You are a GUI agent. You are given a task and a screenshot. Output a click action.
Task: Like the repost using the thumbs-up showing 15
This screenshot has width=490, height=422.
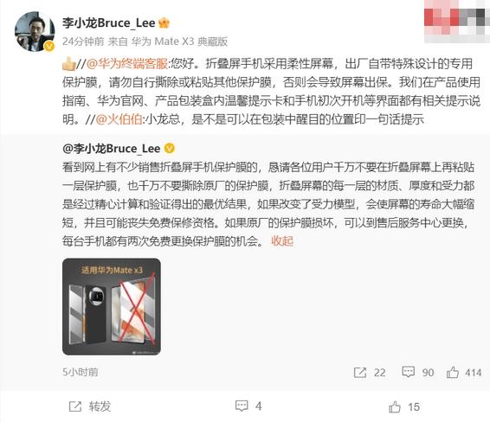(x=395, y=406)
